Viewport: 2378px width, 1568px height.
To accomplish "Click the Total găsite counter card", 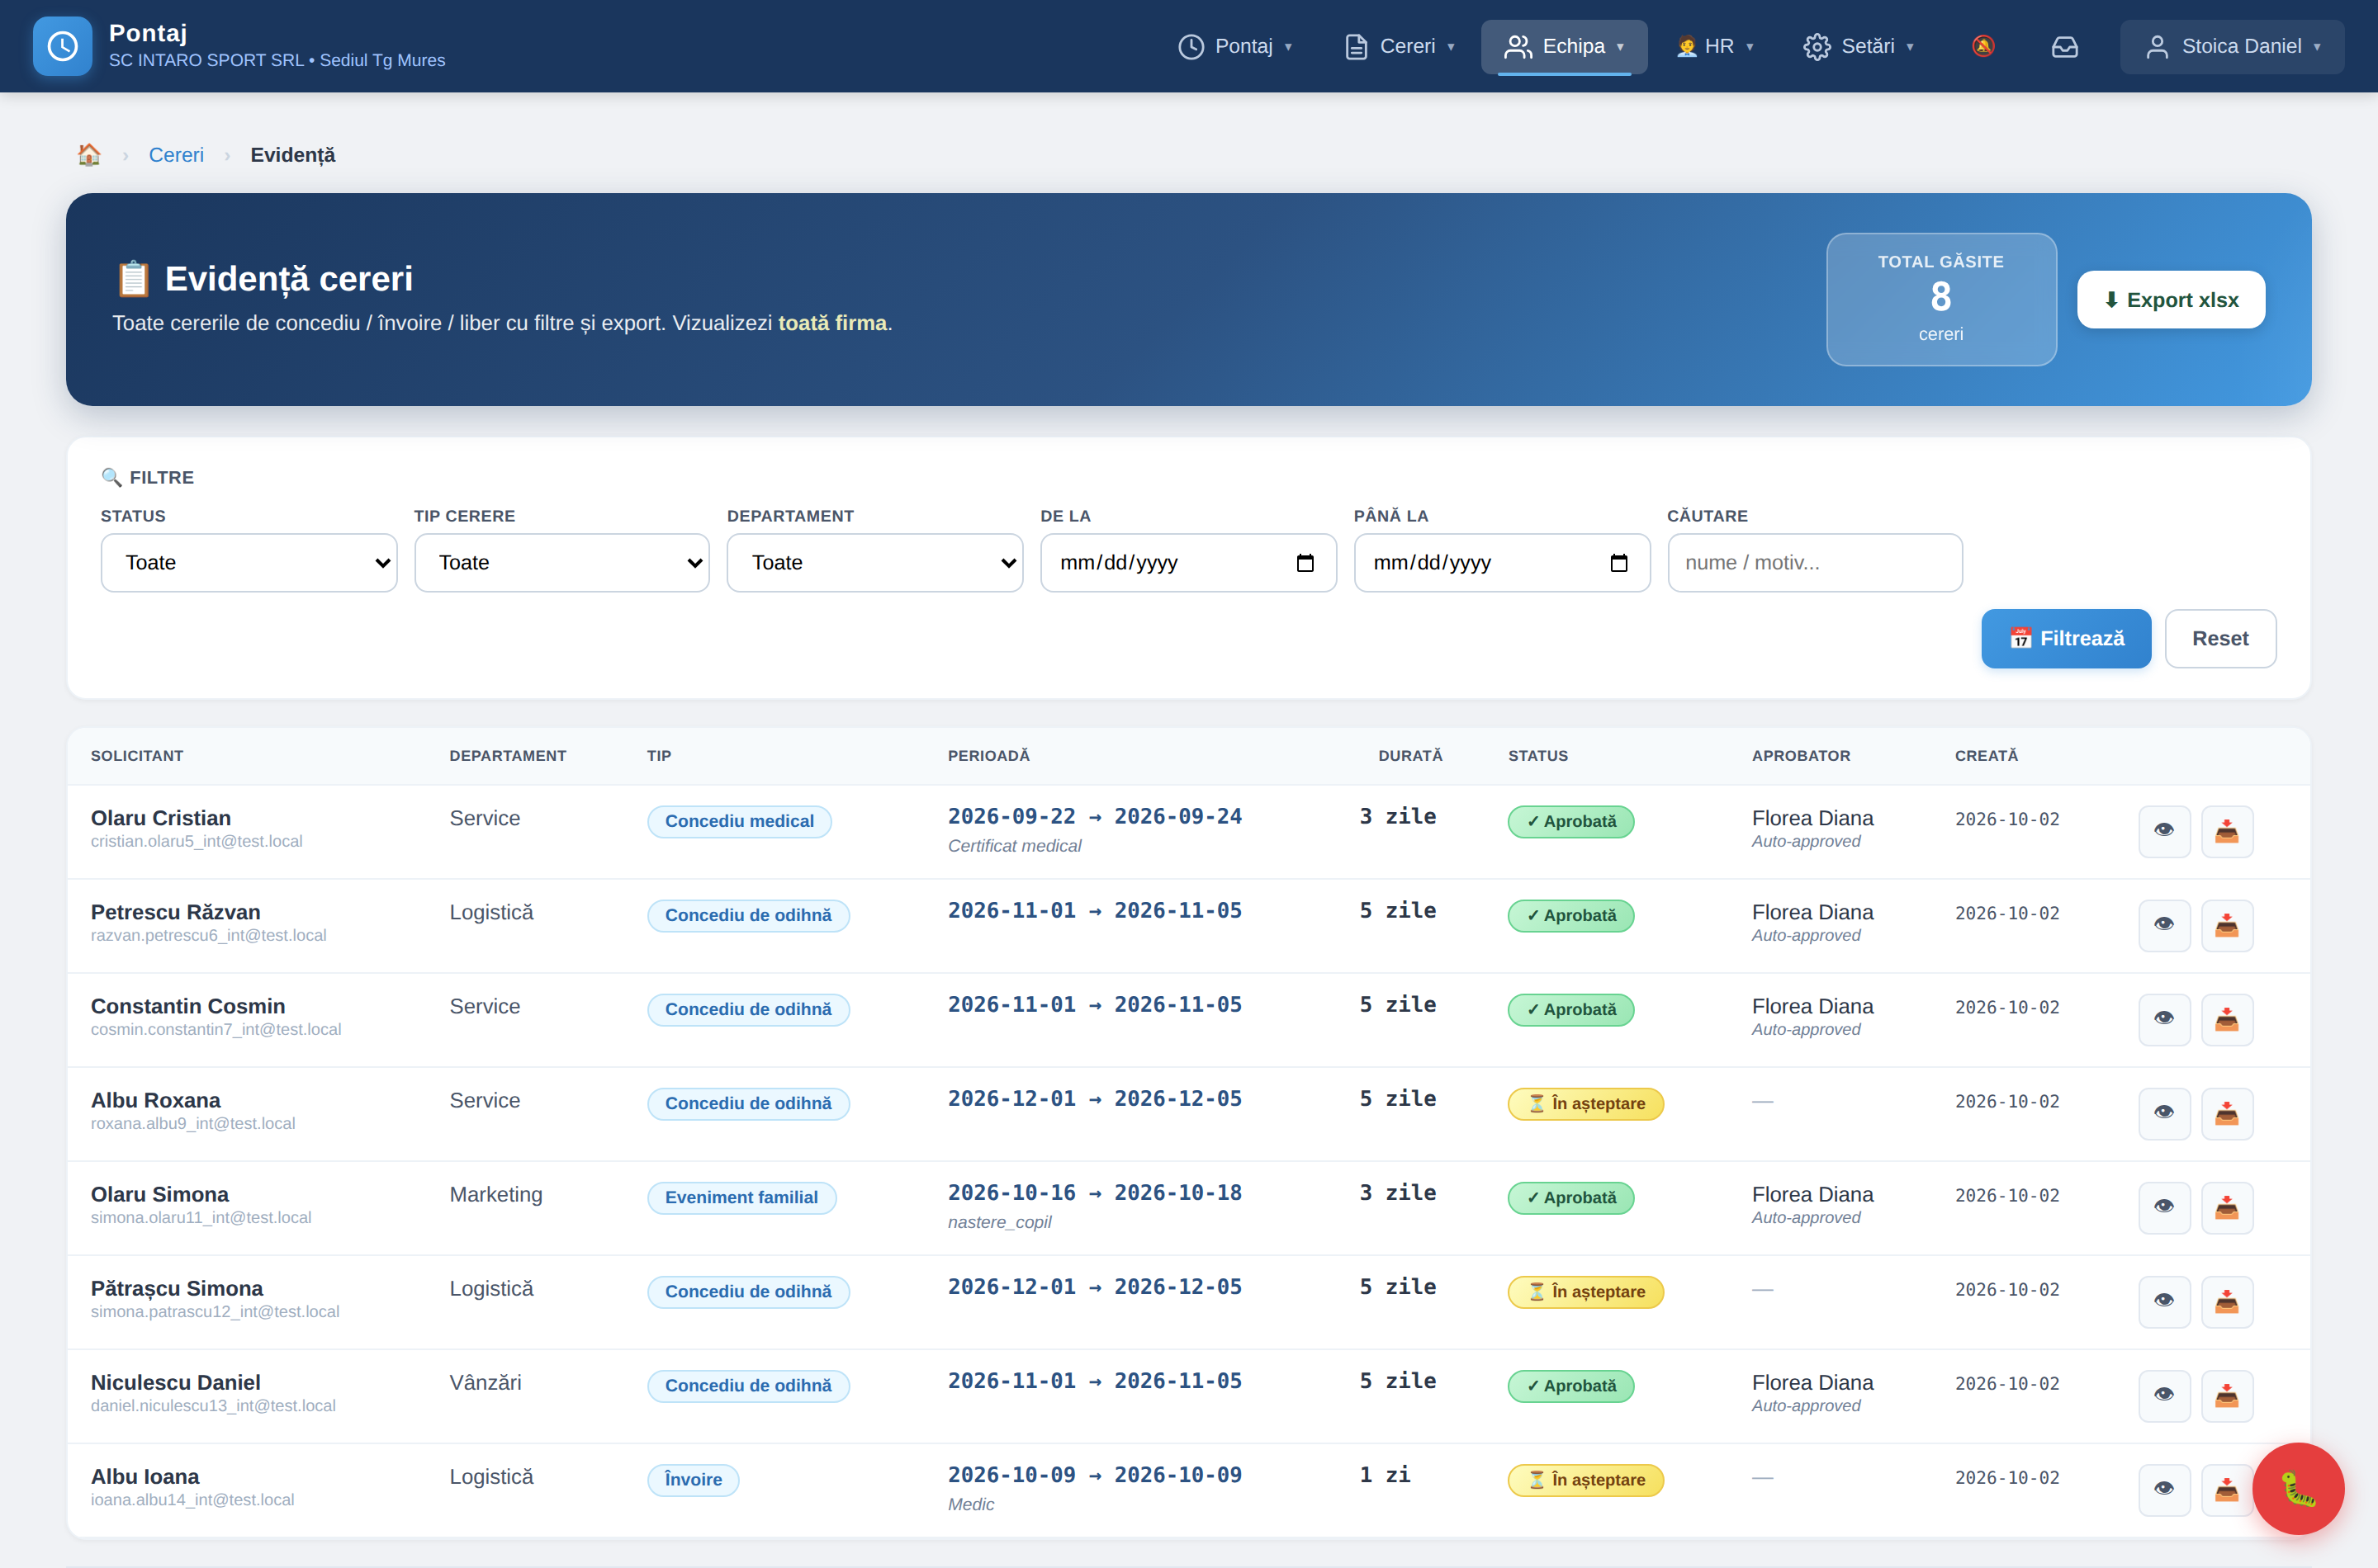I will (1941, 299).
